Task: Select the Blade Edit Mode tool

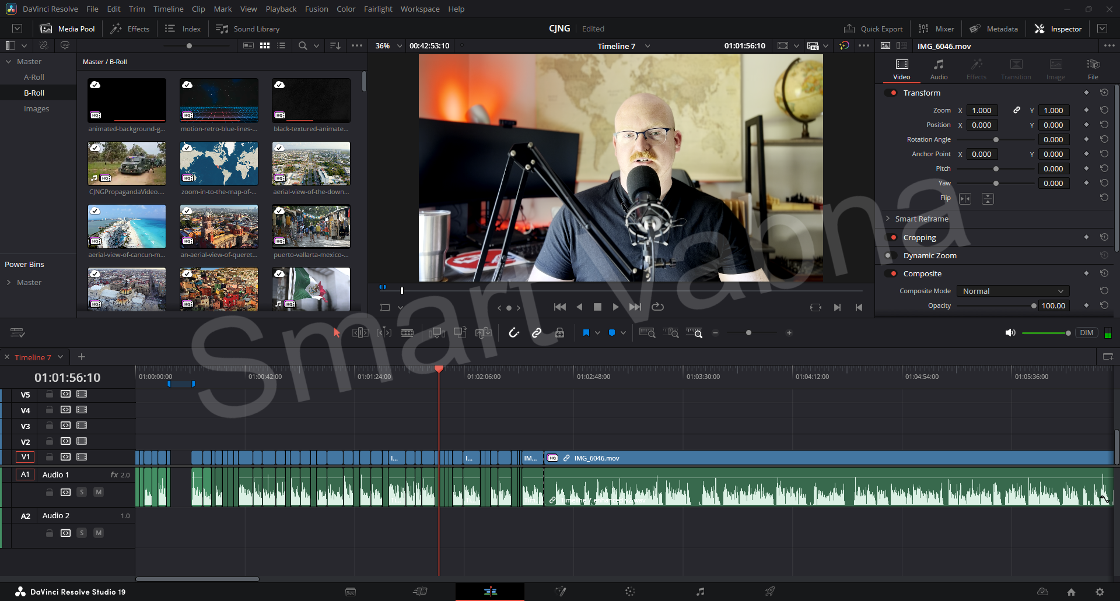Action: 407,333
